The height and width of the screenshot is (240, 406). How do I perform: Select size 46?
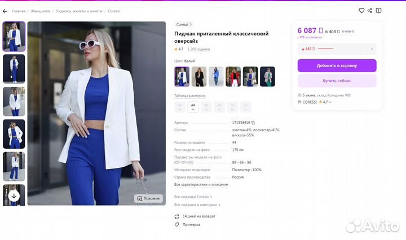206,106
